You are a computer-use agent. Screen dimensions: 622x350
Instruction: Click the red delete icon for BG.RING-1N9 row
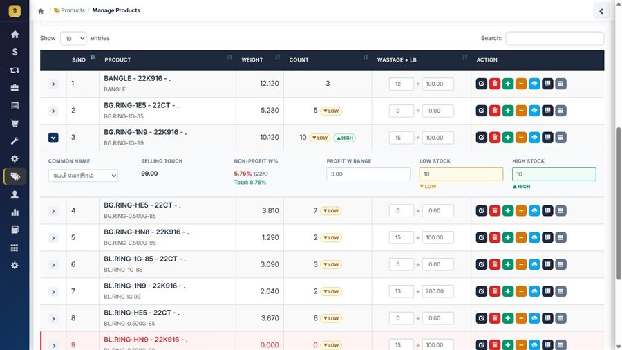coord(495,138)
